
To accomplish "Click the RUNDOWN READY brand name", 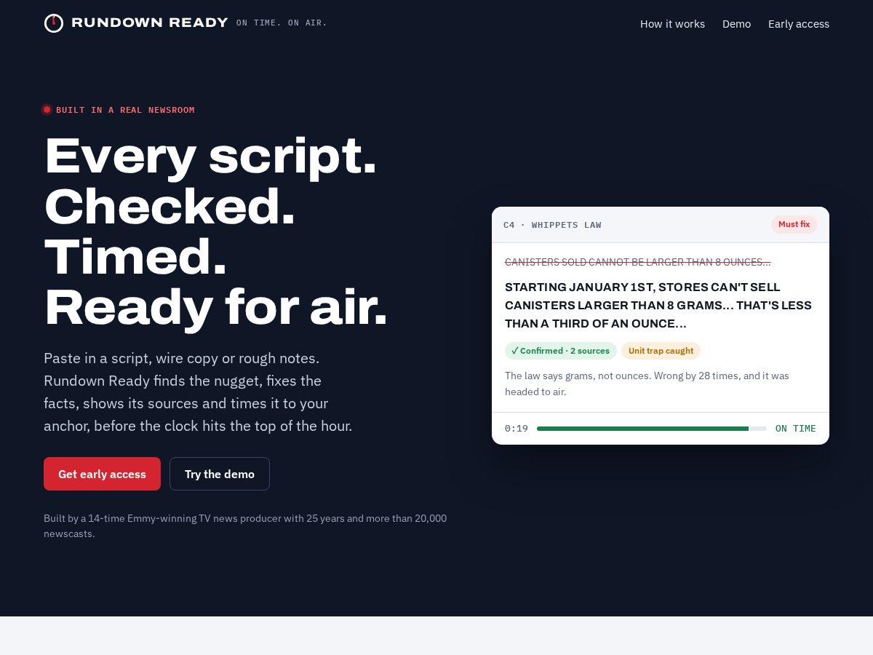I will (150, 23).
